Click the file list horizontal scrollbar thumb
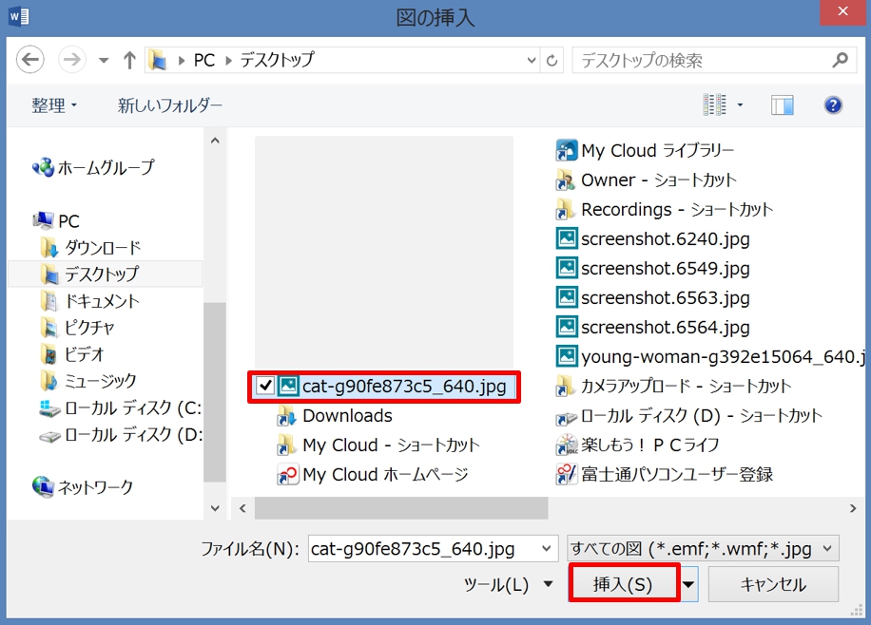The width and height of the screenshot is (871, 625). [x=401, y=508]
